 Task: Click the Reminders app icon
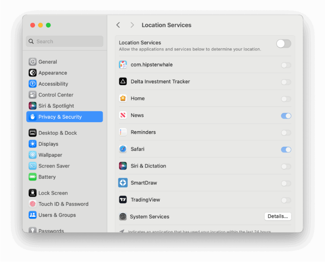pyautogui.click(x=123, y=132)
